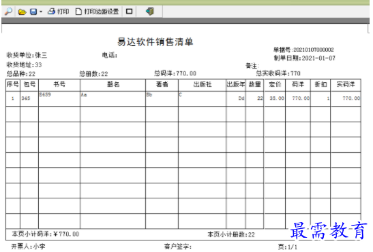The height and width of the screenshot is (252, 373).
Task: Click the magnifier zoom icon
Action: click(8, 11)
